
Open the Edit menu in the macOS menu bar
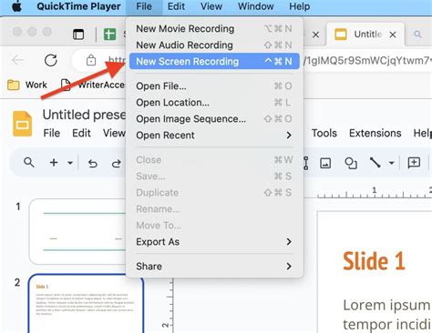(176, 6)
